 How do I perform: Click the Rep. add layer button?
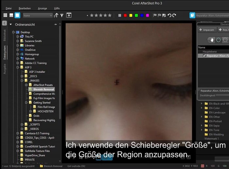[x=223, y=30]
